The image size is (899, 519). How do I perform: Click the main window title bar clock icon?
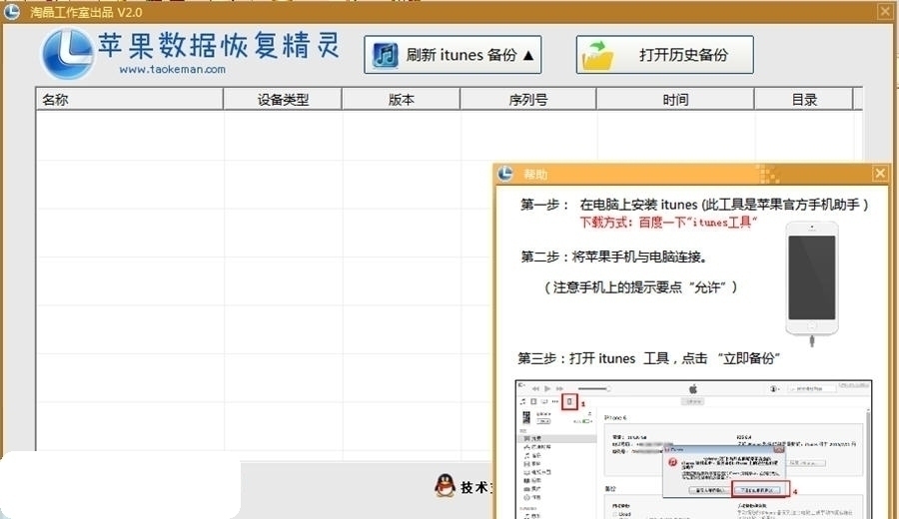pos(11,11)
